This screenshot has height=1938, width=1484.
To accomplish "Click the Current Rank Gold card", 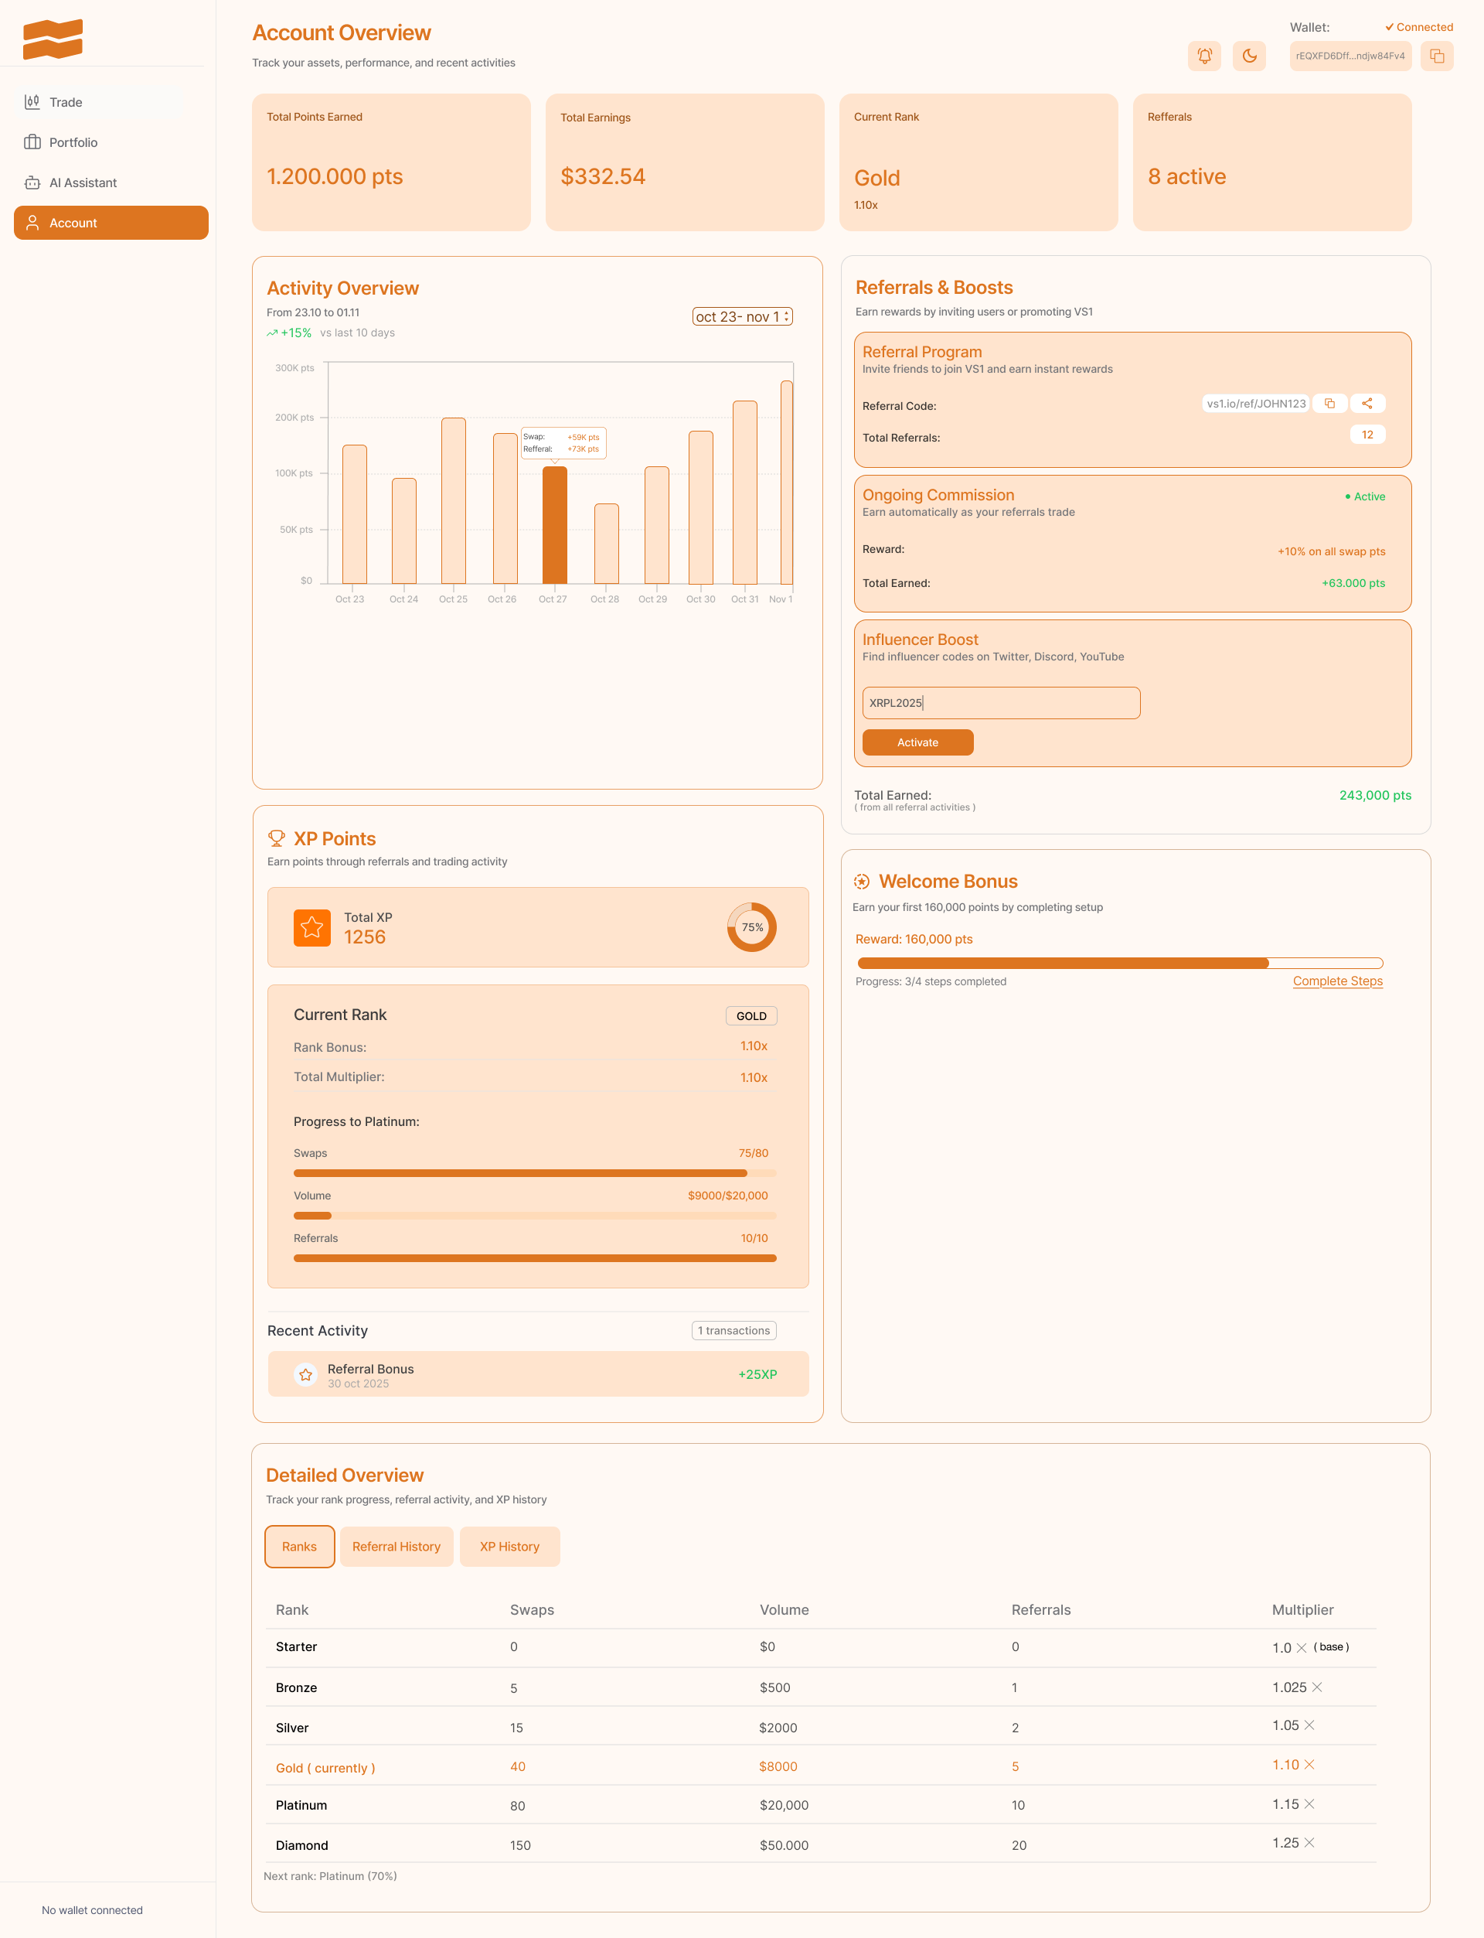I will coord(979,162).
